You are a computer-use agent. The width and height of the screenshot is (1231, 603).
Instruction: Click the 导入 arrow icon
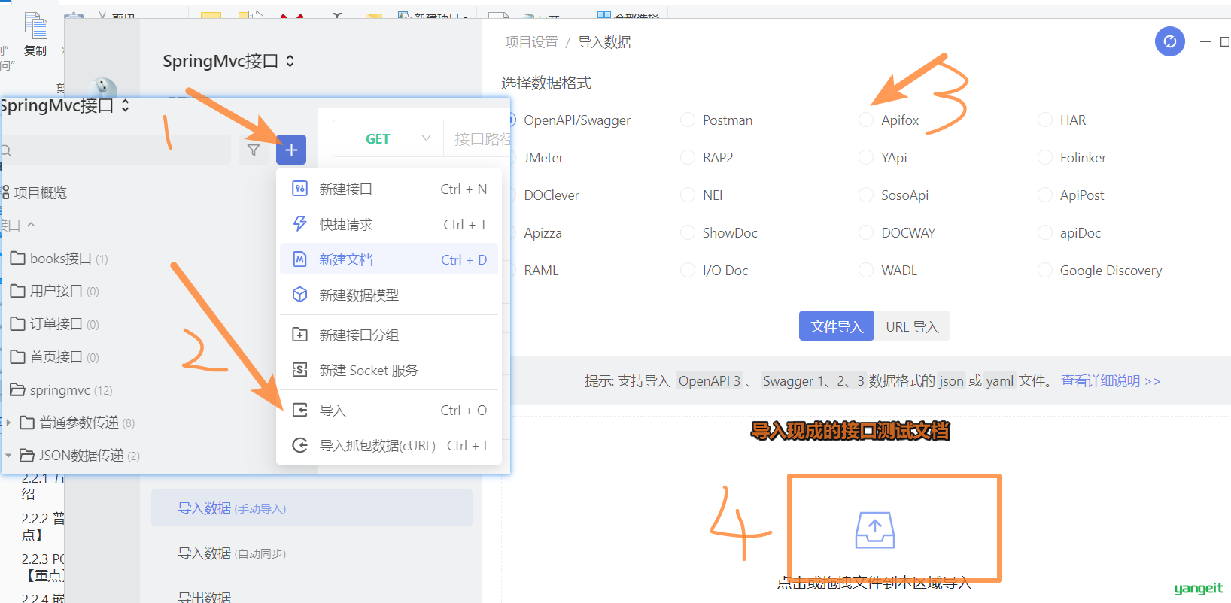pos(299,410)
